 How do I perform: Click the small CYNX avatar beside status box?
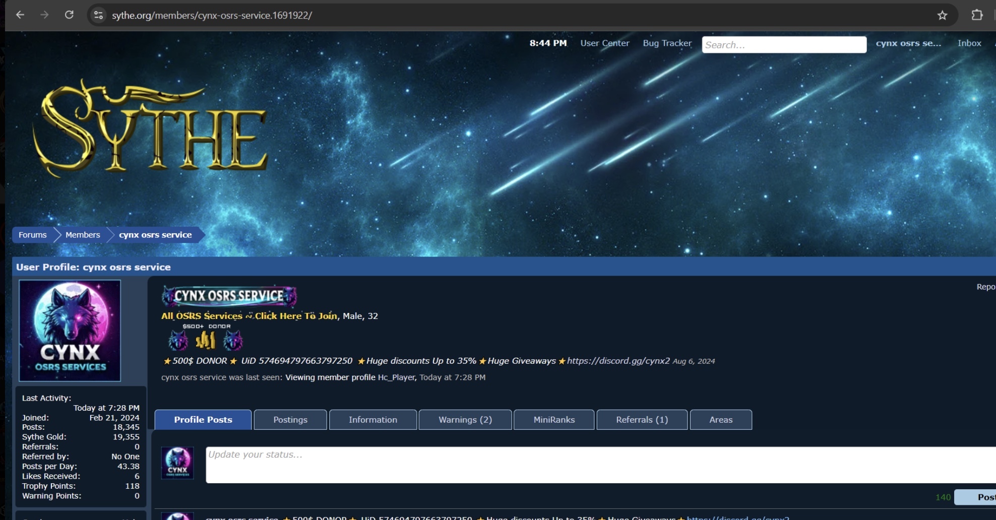pos(177,463)
